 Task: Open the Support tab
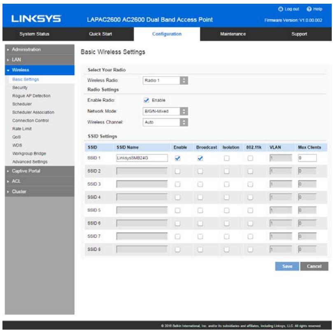[x=299, y=34]
